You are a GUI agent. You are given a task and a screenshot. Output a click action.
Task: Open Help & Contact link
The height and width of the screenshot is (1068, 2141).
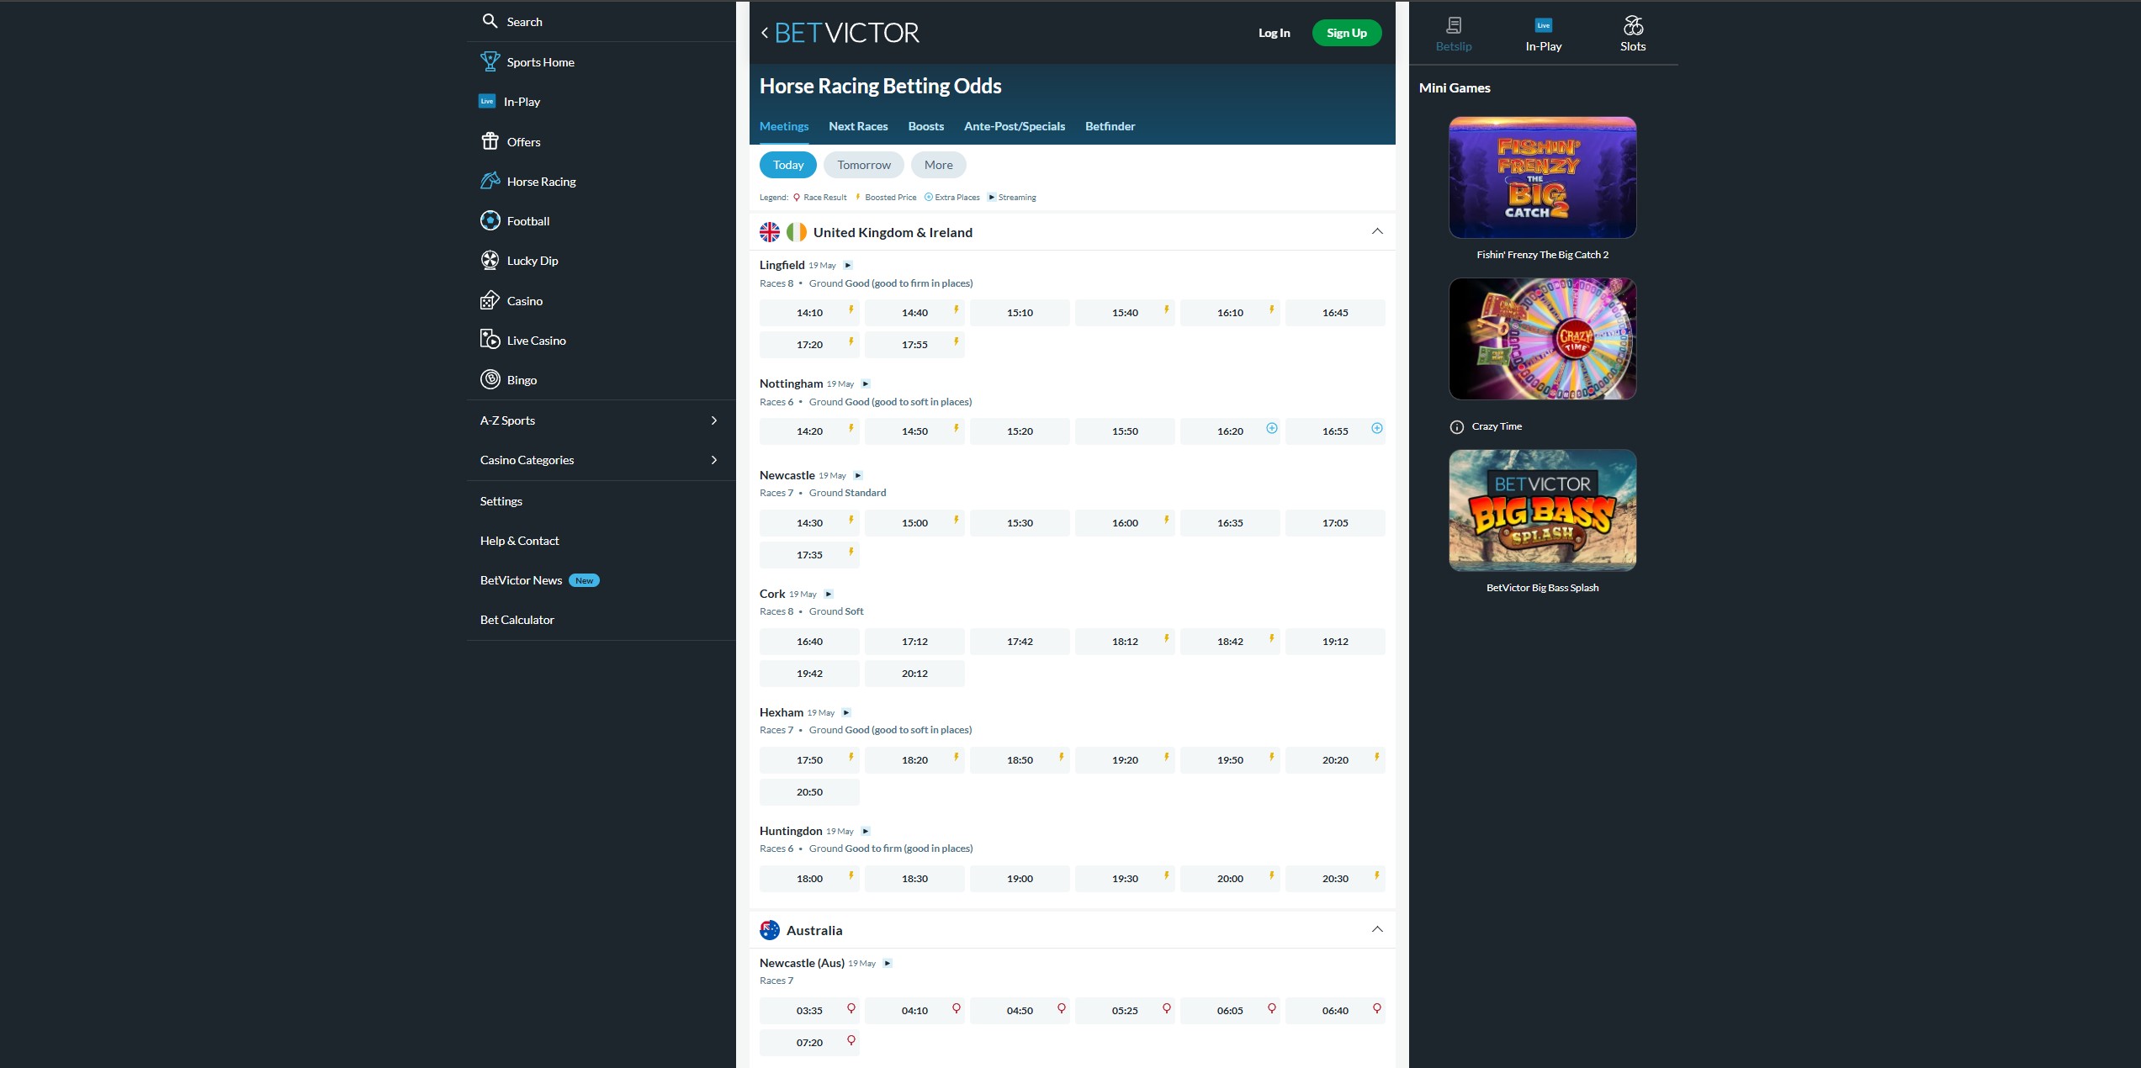[x=519, y=541]
